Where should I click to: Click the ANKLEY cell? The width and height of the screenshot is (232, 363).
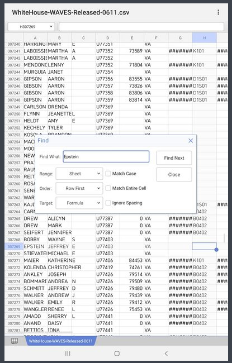pyautogui.click(x=35, y=274)
